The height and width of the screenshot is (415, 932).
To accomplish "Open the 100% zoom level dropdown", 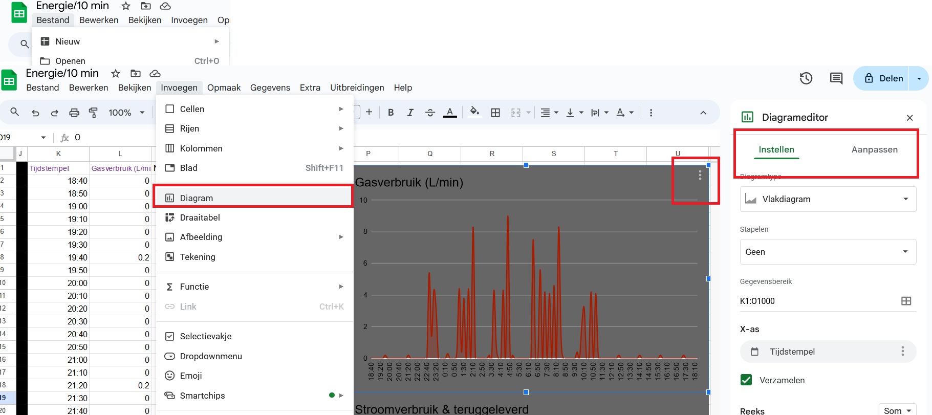I will 126,113.
